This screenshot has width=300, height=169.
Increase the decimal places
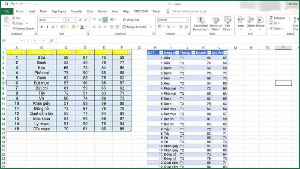tap(181, 27)
